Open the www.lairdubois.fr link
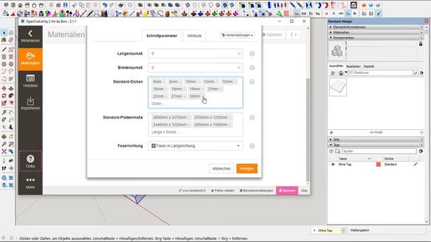This screenshot has width=431, height=242. click(x=191, y=190)
